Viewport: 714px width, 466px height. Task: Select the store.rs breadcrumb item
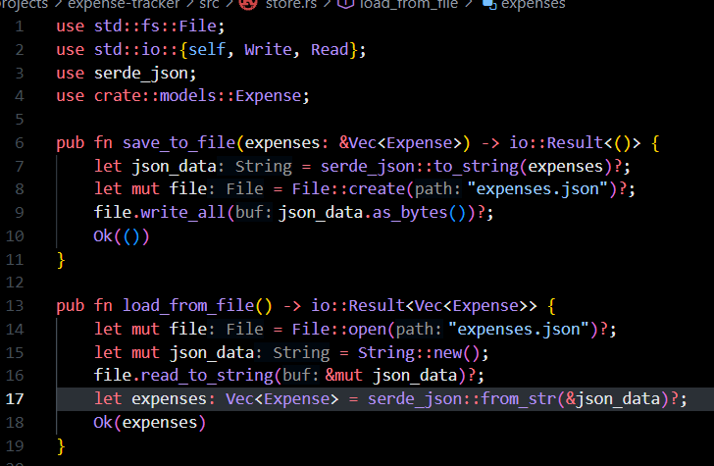[x=291, y=4]
